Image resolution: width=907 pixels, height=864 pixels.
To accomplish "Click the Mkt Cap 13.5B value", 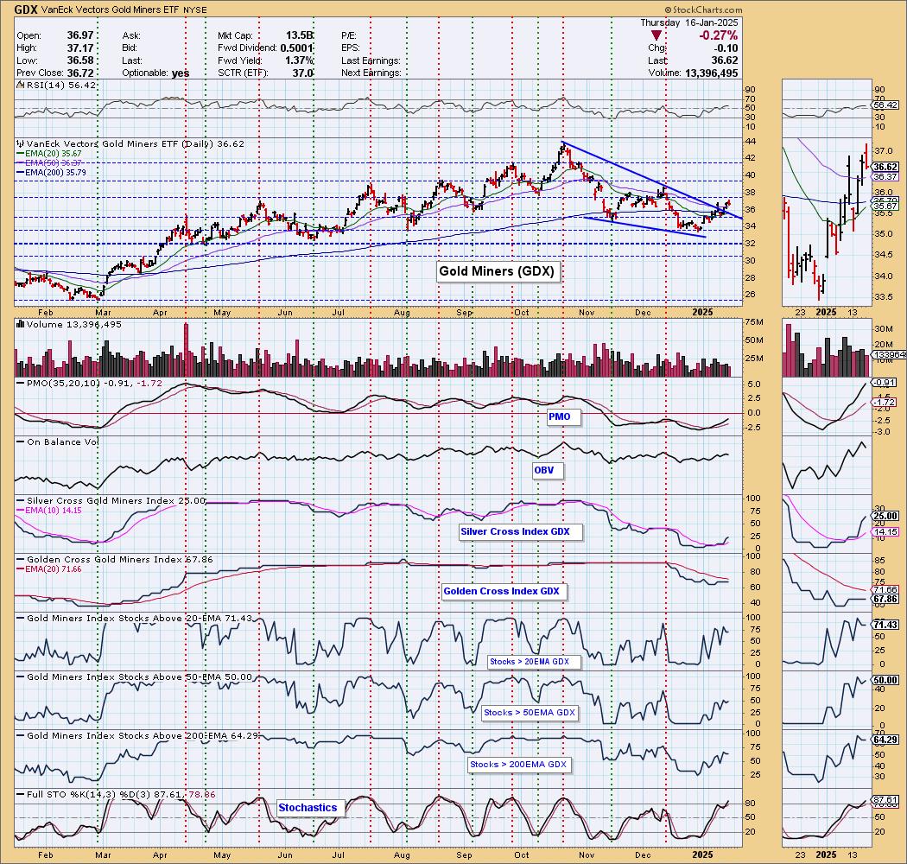I will [300, 36].
